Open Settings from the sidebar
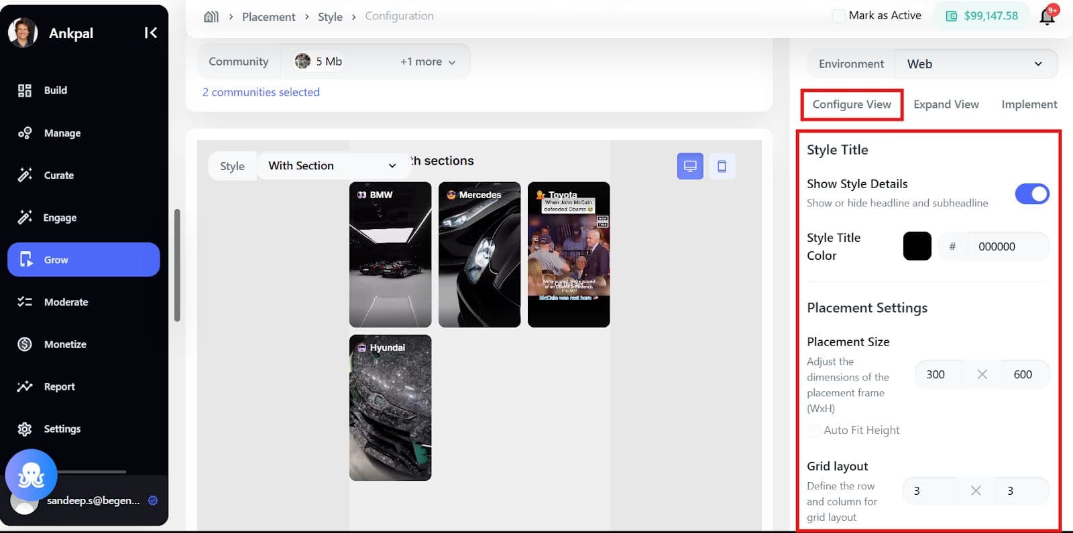1073x533 pixels. (62, 429)
